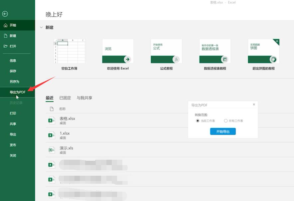This screenshot has height=201, width=294.
Task: Switch to the 与我共享 tab
Action: pos(84,98)
